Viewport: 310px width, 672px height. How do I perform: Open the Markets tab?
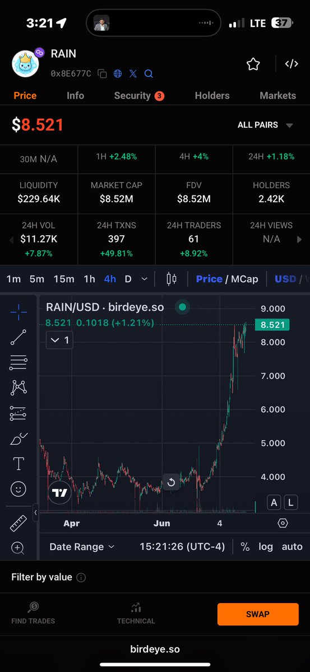(x=278, y=96)
